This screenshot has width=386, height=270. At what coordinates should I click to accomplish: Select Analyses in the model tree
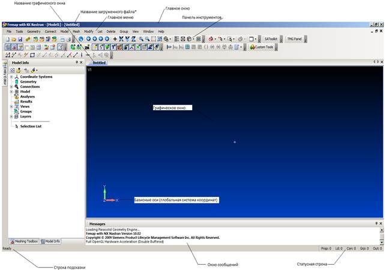(x=28, y=96)
